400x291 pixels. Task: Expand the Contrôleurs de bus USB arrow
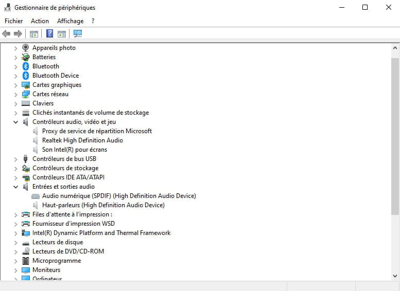15,159
